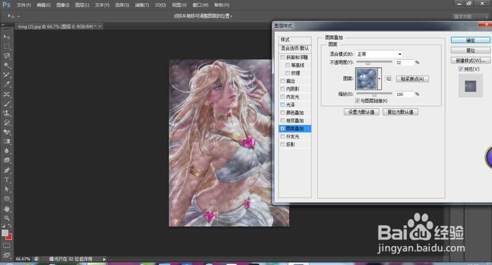Select the Patch healing tool
This screenshot has width=492, height=265.
click(6, 94)
